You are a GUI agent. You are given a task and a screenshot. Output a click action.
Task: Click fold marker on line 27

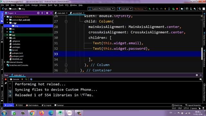point(66,22)
